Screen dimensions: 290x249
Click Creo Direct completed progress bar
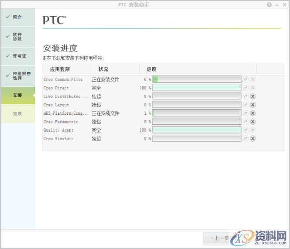click(x=197, y=88)
